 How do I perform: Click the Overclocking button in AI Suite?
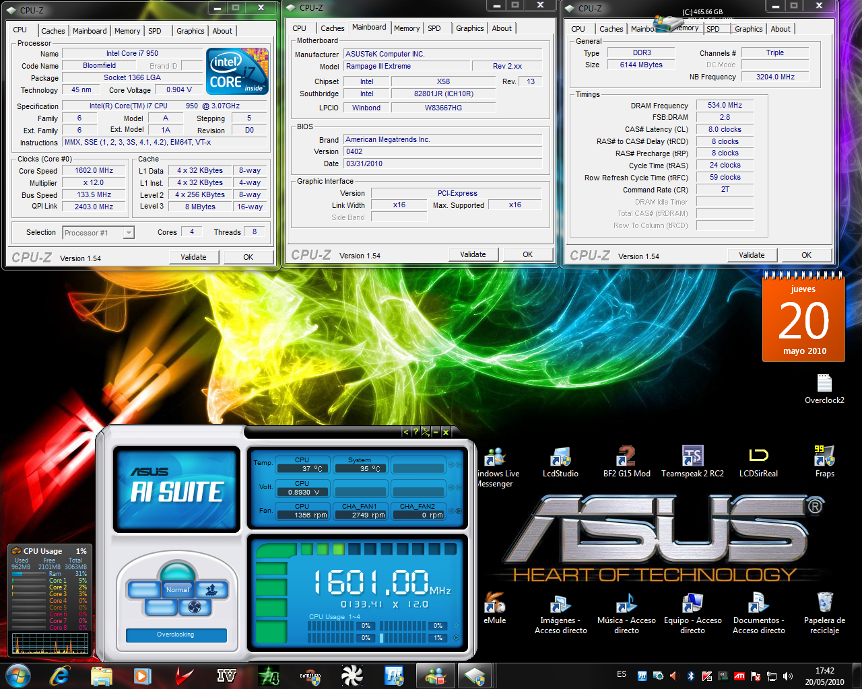point(176,634)
